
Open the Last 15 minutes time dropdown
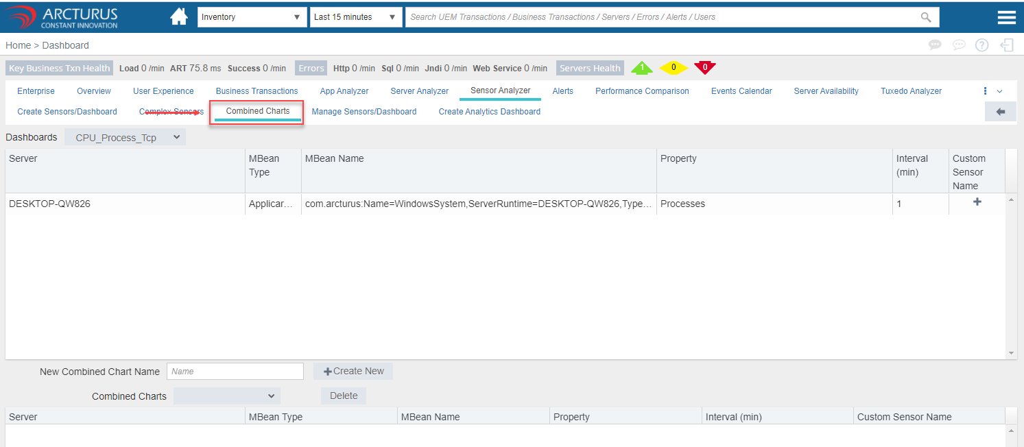pyautogui.click(x=356, y=17)
